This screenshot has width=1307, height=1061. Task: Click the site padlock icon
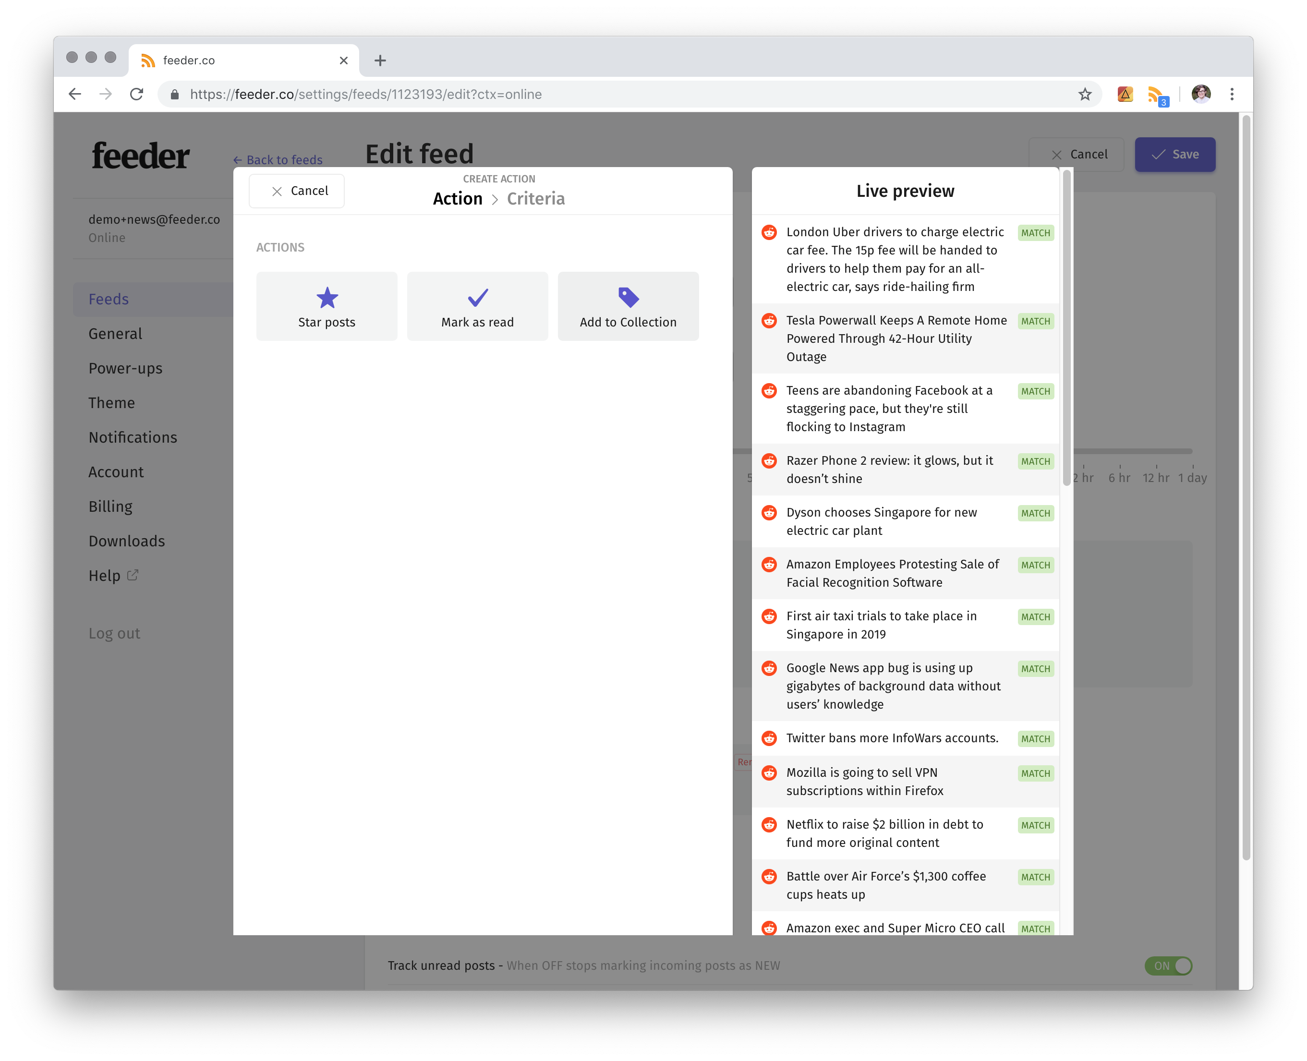pyautogui.click(x=175, y=94)
